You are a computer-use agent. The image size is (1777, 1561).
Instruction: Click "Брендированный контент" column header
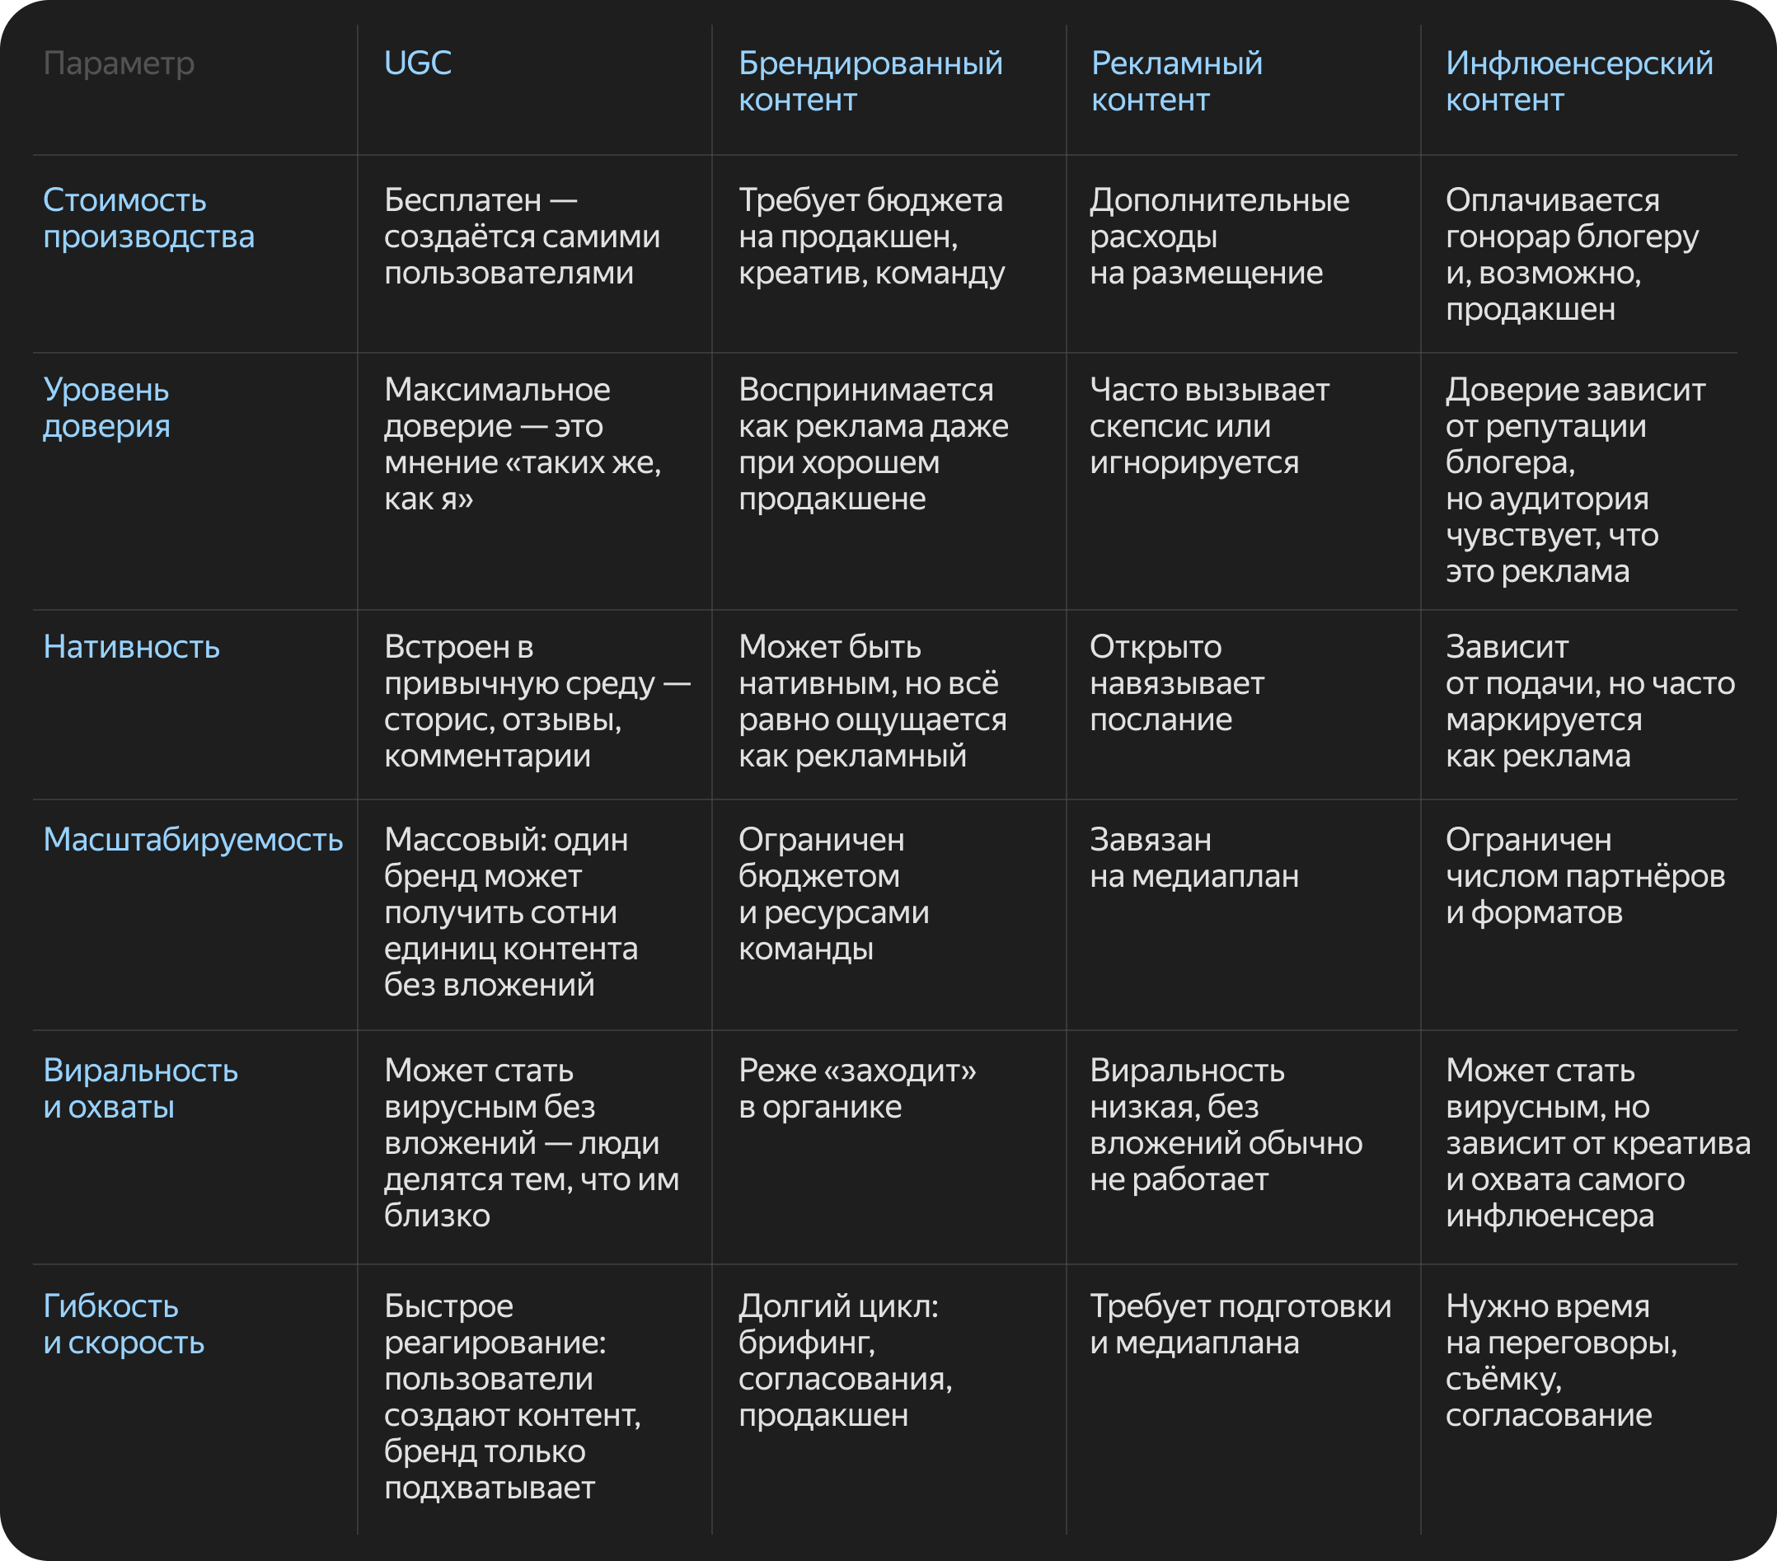click(x=870, y=81)
